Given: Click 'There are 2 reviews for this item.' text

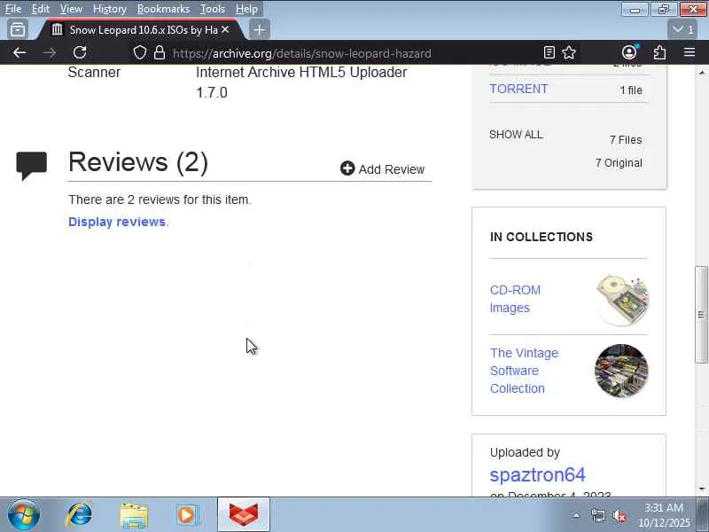Looking at the screenshot, I should pos(160,199).
